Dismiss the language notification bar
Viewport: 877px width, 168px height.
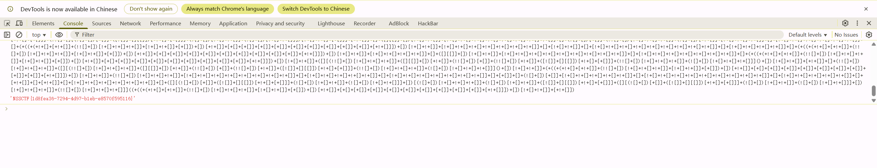(x=866, y=9)
